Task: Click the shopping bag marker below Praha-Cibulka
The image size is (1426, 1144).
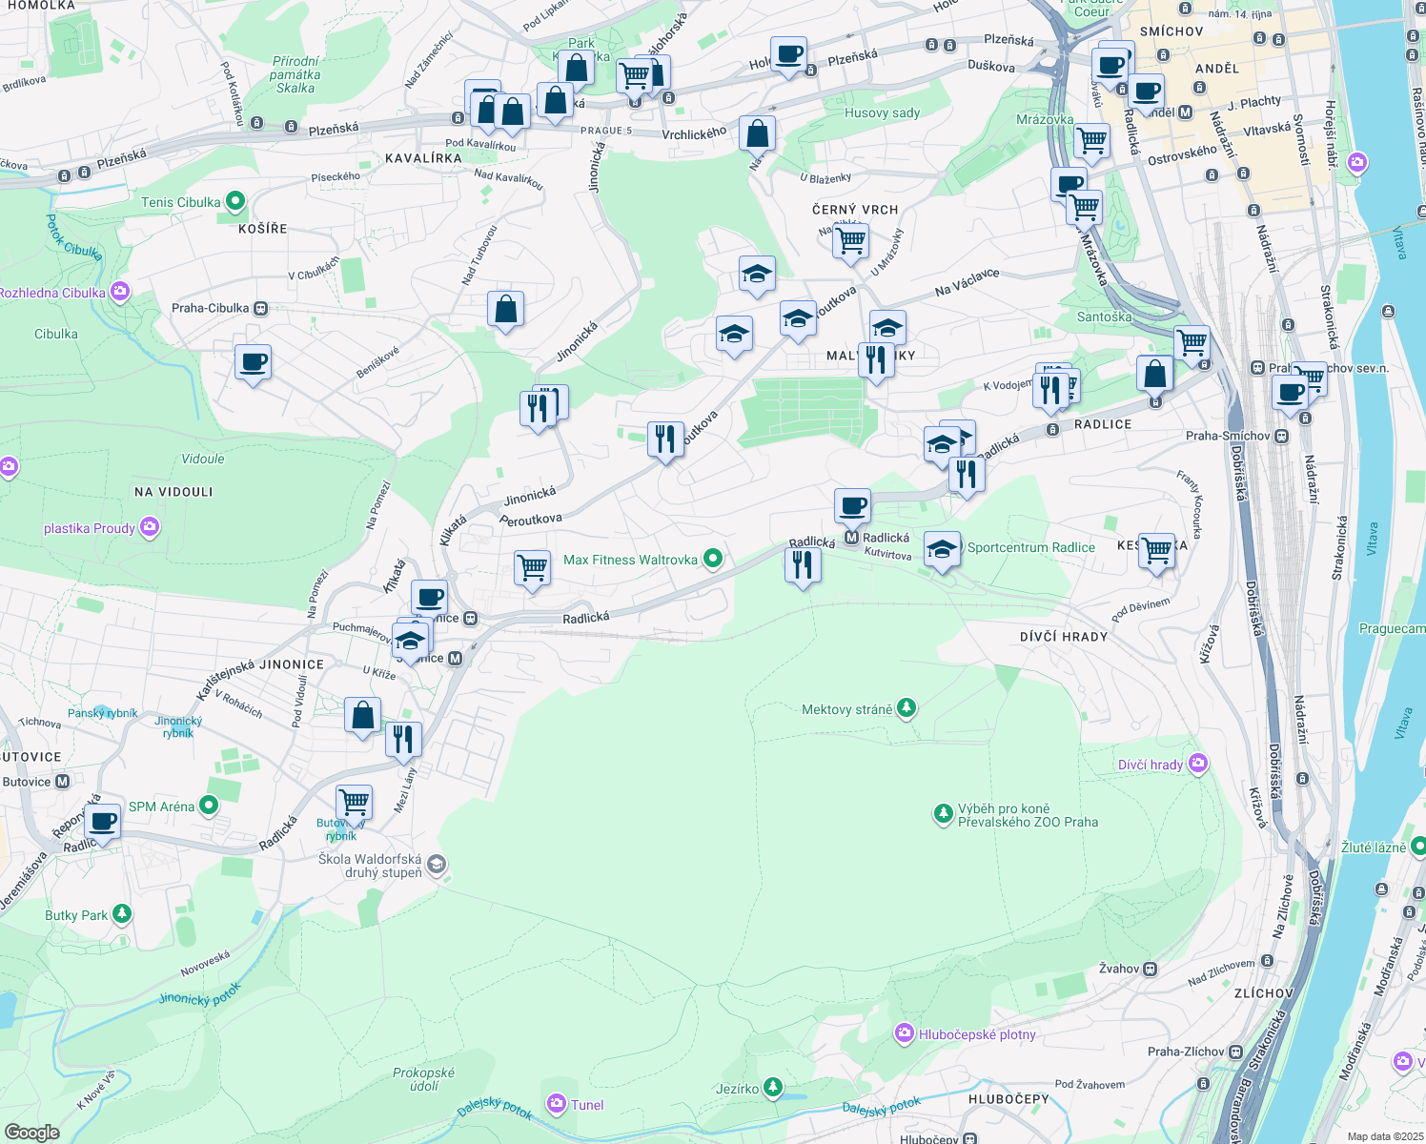Action: (506, 307)
